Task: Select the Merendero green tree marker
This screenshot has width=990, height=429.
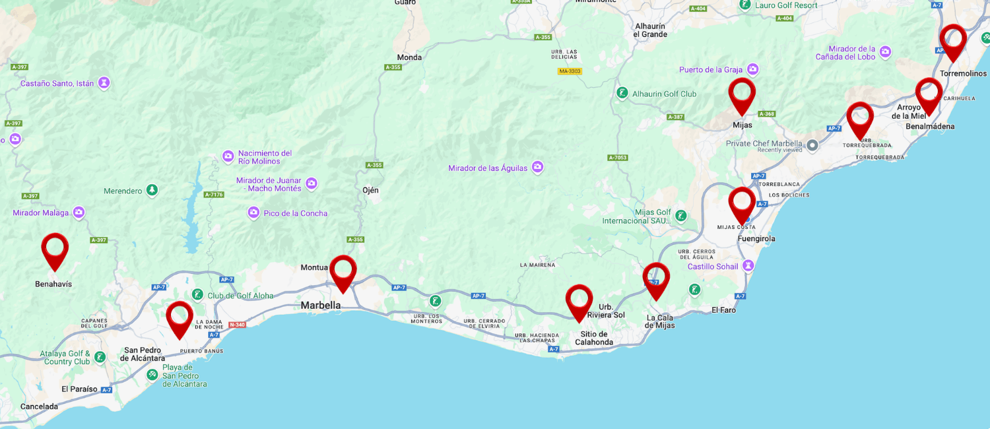Action: (152, 190)
